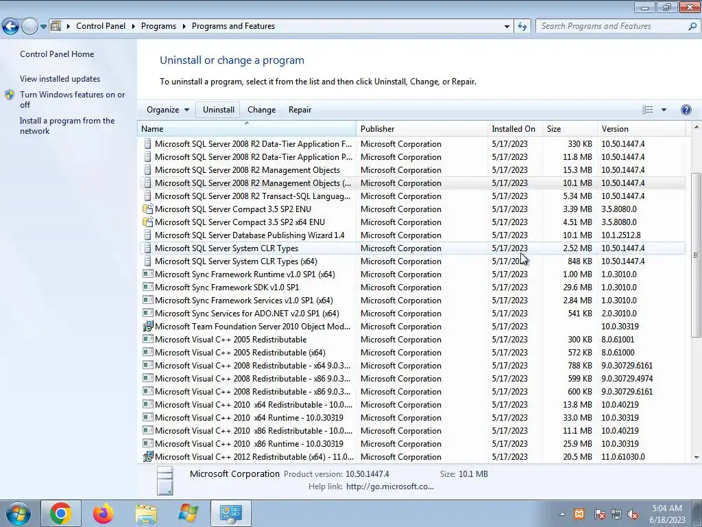Click the Control Panel taskbar button
Viewport: 702px width, 527px height.
coord(230,513)
